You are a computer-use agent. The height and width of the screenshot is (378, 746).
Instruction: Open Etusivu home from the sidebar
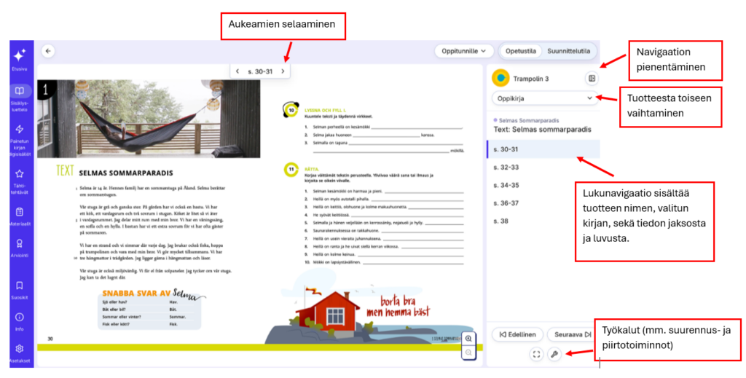pos(20,59)
